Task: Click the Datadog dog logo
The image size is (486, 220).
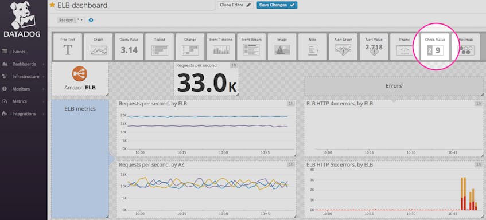Action: (x=23, y=15)
